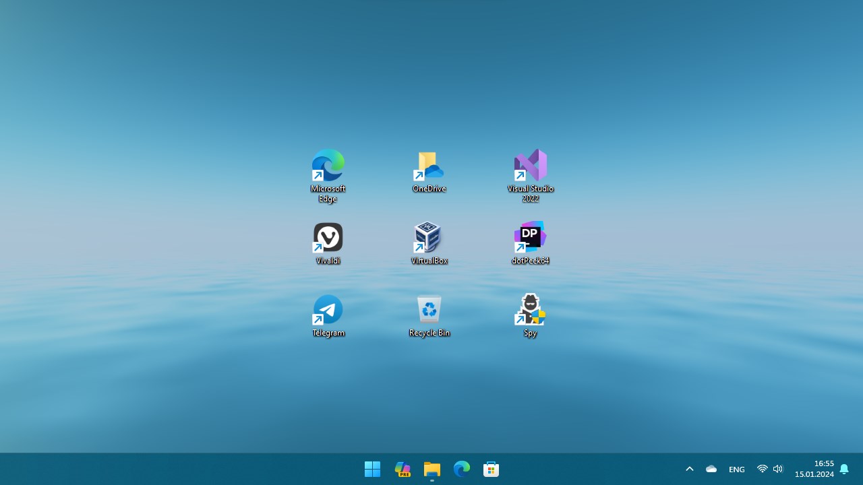Select the dotPeek64 desktop shortcut
863x485 pixels.
[531, 243]
